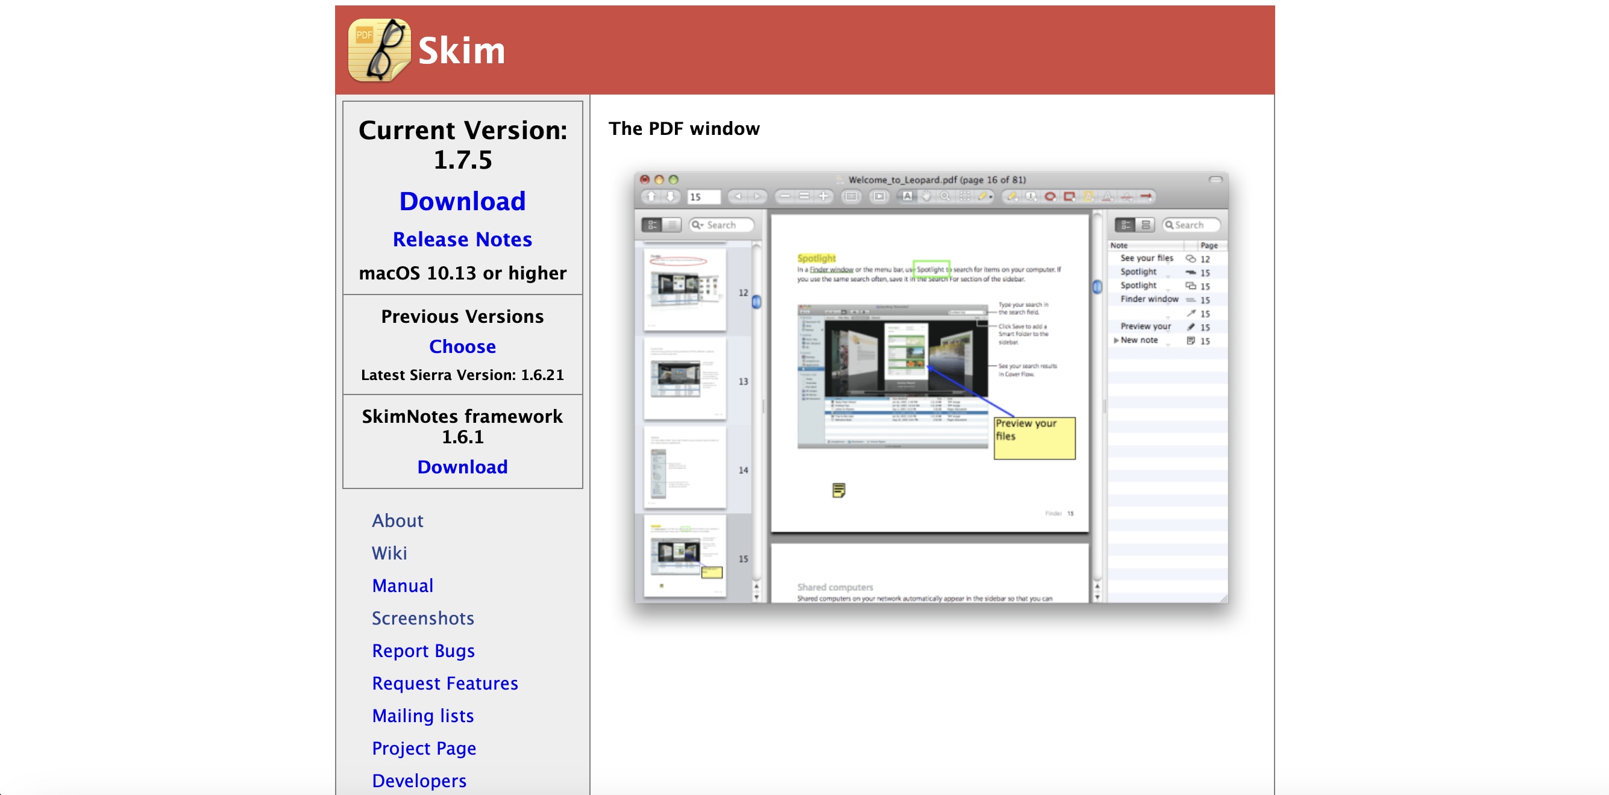1609x795 pixels.
Task: Click the thumbnail scrollbar down arrow
Action: pyautogui.click(x=756, y=597)
